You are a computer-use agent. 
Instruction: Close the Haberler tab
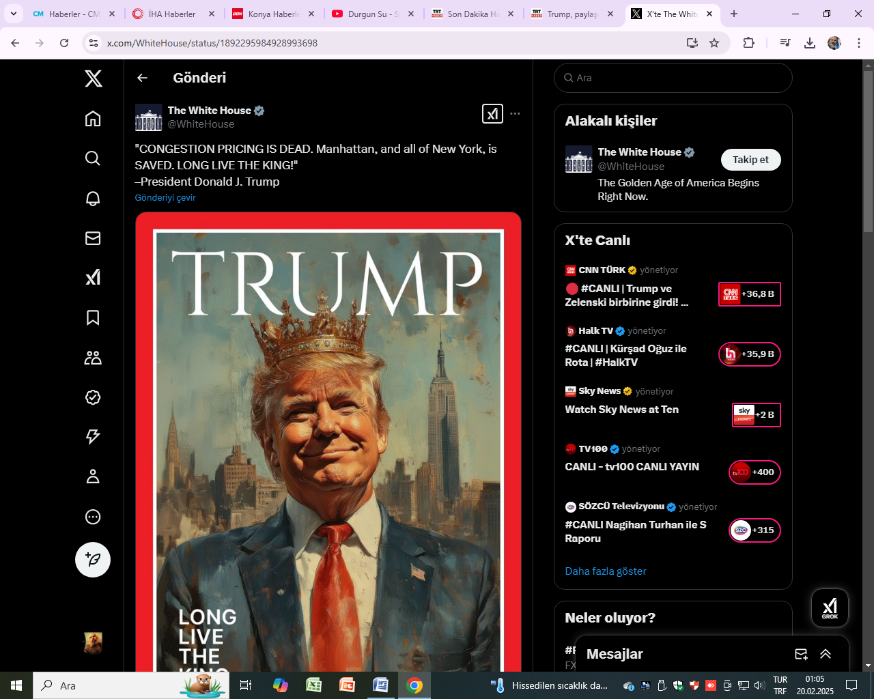tap(112, 14)
